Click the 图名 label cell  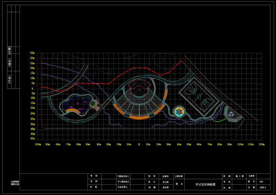[179, 184]
